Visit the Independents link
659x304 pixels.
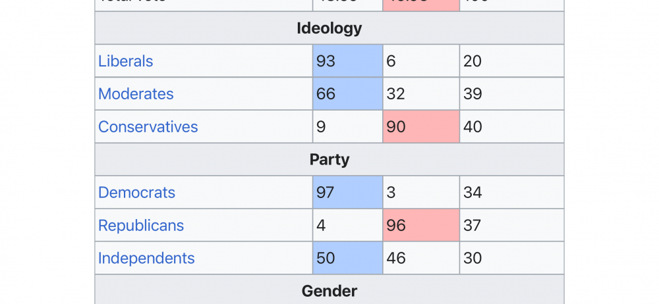(146, 259)
